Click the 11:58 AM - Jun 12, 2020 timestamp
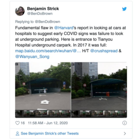Image resolution: width=140 pixels, height=139 pixels. tap(48, 123)
